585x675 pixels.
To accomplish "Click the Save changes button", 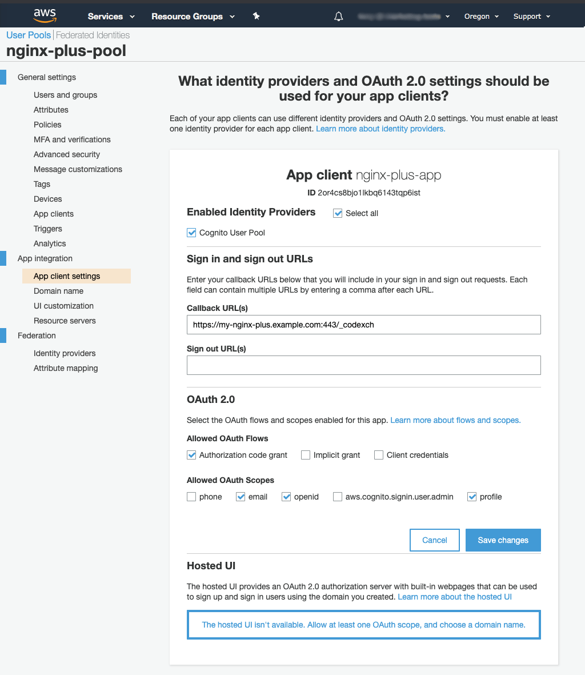I will tap(503, 540).
